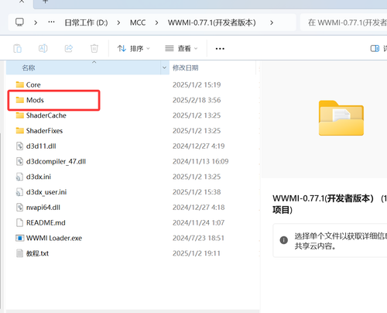Click the 2025/1/2 15:19 date of Core

click(197, 84)
